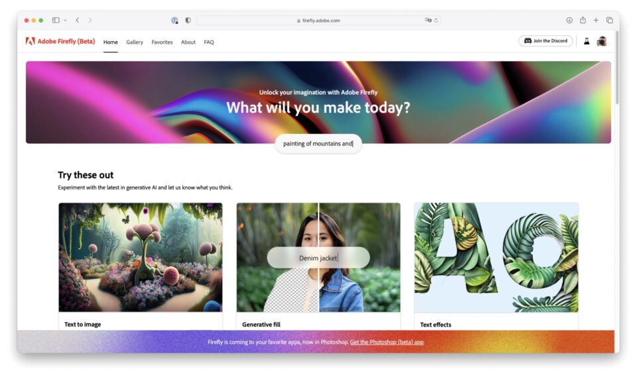Click the Adobe Firefly logo icon
Screen dimensions: 637x377
coord(30,41)
